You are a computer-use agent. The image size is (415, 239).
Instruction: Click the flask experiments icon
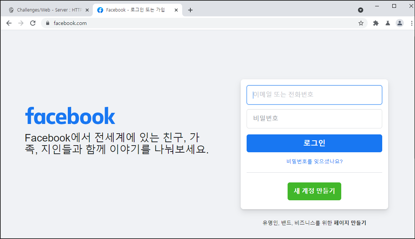click(x=388, y=23)
